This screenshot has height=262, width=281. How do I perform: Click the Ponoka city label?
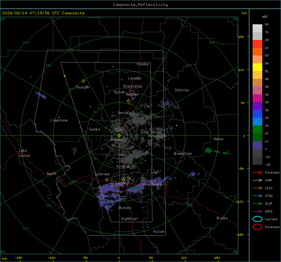click(x=142, y=64)
